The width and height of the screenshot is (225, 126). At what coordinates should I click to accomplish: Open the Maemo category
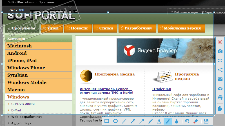(x=39, y=90)
